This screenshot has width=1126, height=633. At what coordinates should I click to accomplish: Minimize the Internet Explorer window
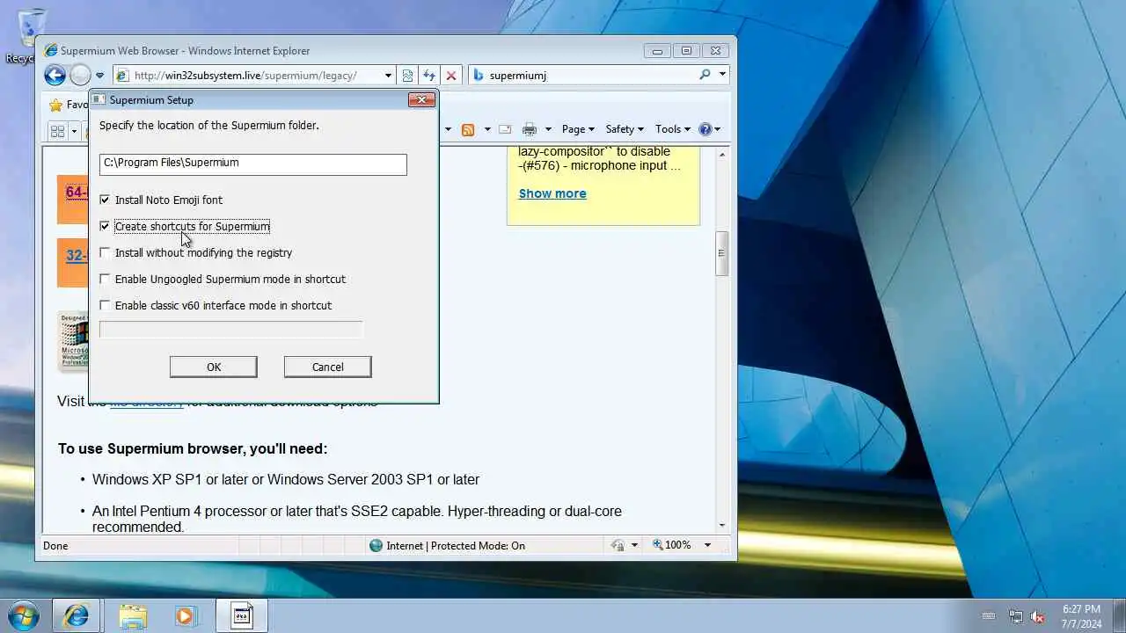coord(657,51)
